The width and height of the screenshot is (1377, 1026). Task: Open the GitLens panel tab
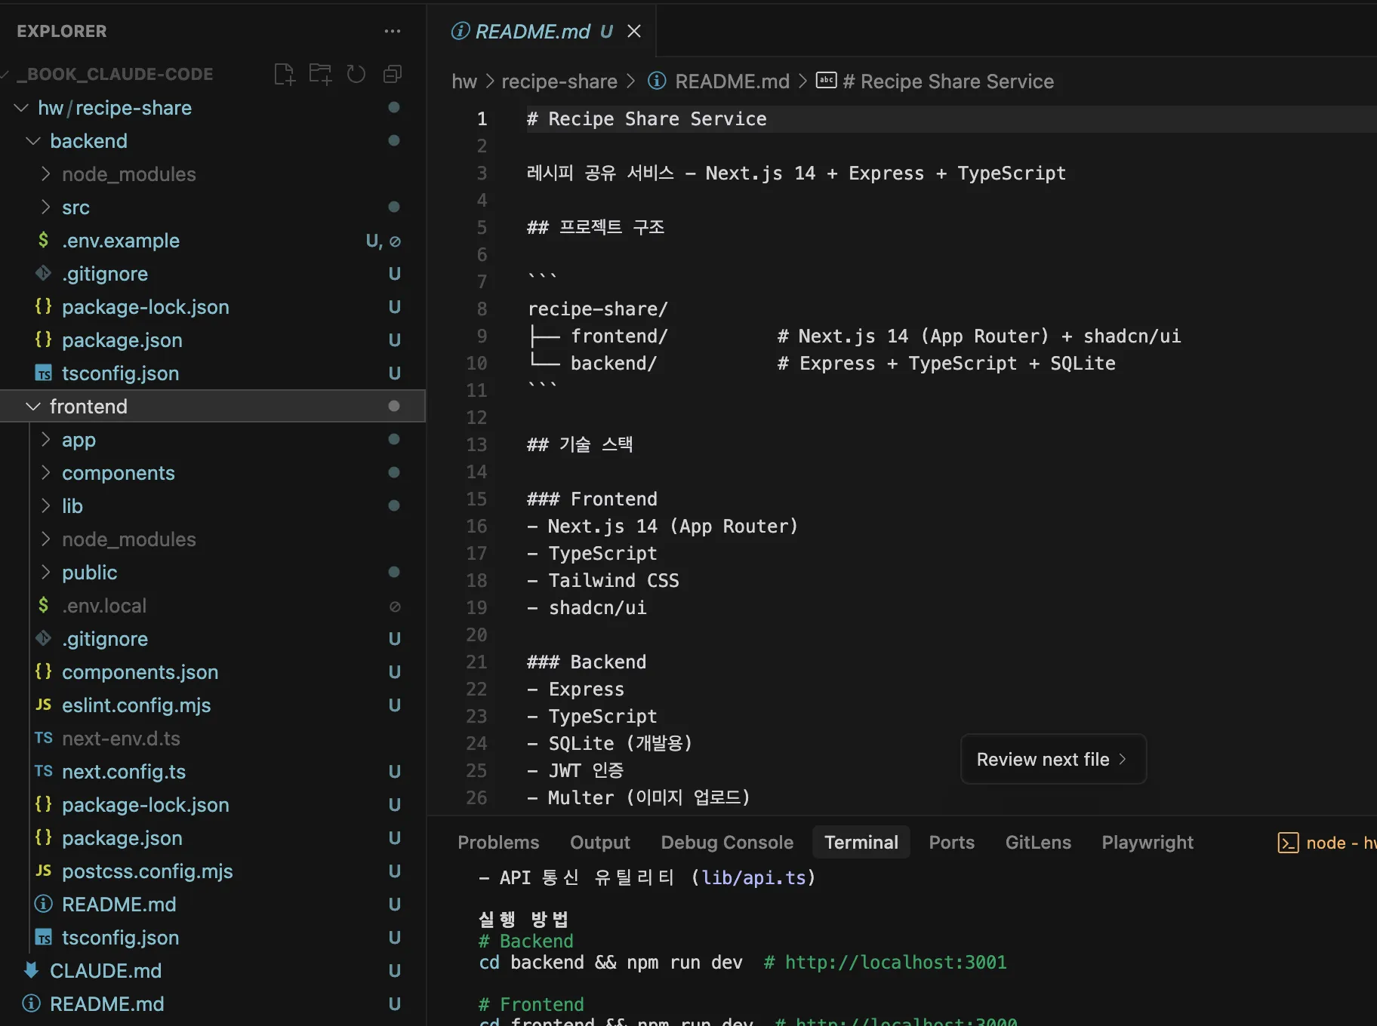tap(1037, 843)
